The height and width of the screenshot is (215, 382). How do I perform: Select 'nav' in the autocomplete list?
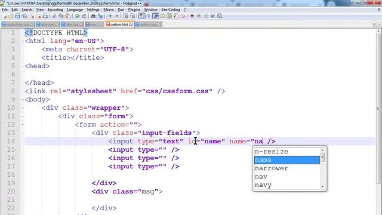[287, 177]
